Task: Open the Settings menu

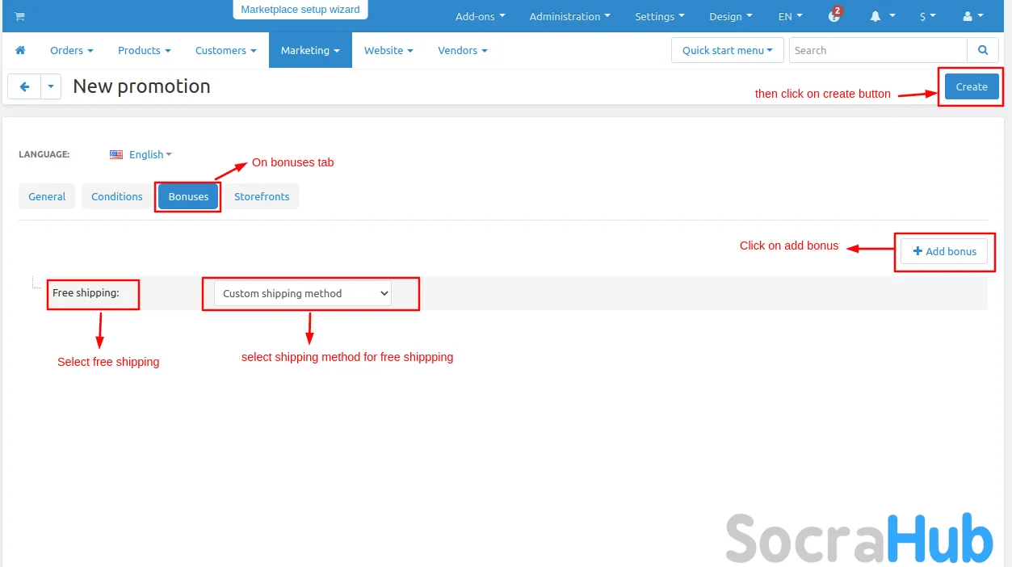Action: [659, 16]
